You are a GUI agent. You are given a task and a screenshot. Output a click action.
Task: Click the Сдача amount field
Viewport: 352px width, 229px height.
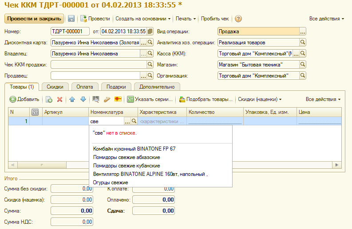pyautogui.click(x=154, y=211)
